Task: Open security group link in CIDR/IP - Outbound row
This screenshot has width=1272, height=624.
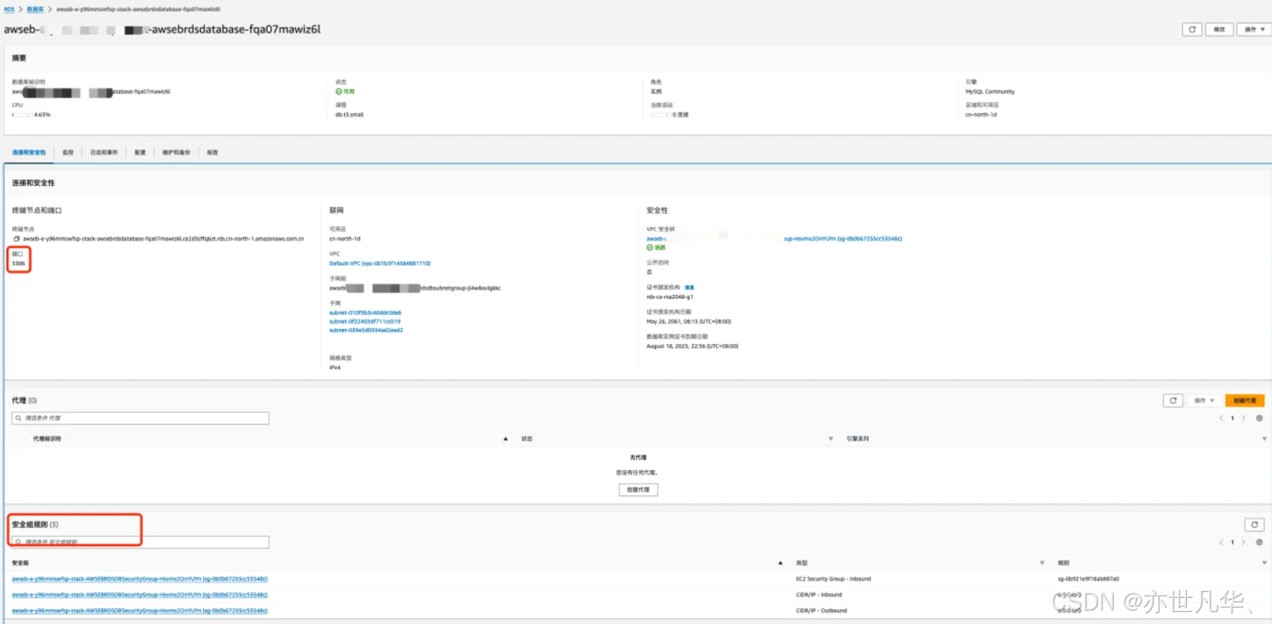Action: pos(140,611)
